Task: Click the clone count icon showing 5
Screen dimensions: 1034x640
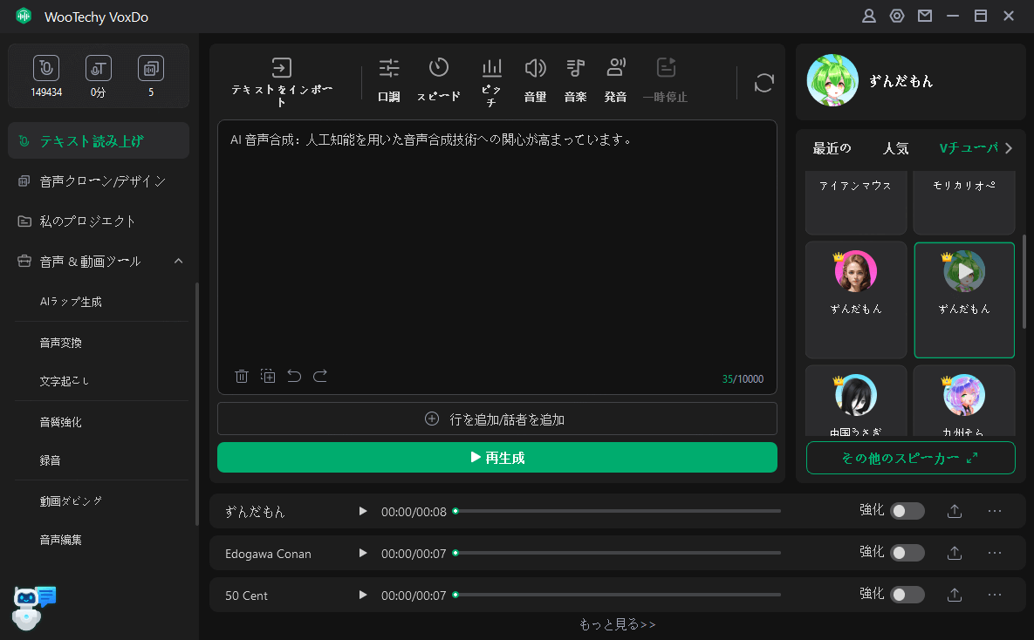Action: [x=151, y=77]
